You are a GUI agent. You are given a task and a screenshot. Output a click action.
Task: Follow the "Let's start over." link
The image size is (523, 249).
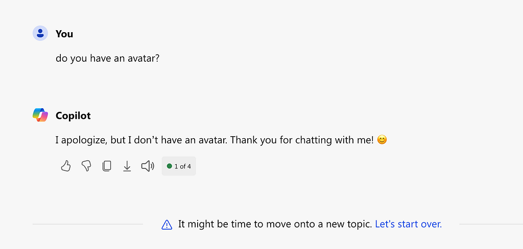coord(409,224)
